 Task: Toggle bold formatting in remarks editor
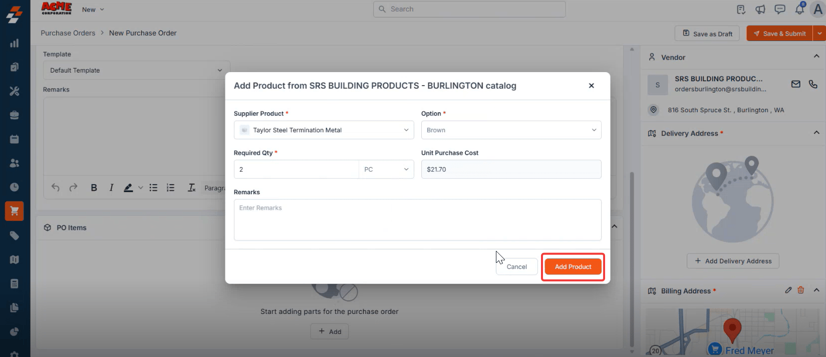click(94, 188)
